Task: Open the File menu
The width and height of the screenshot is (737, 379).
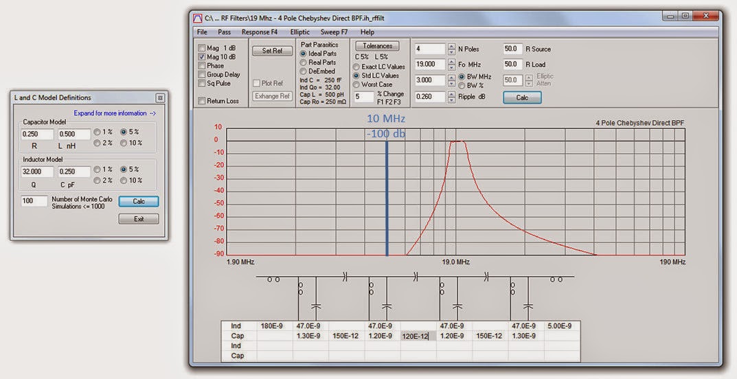Action: (202, 32)
